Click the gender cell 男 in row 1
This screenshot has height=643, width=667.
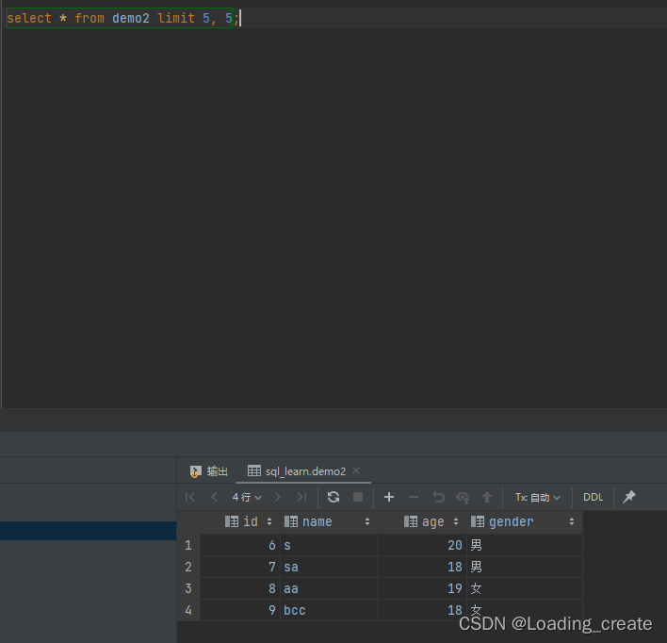[525, 545]
